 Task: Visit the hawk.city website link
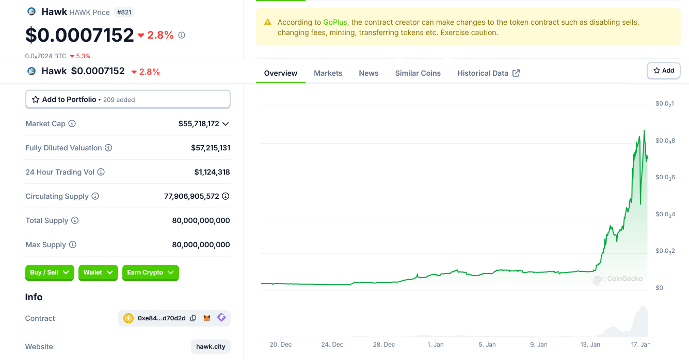coord(211,347)
